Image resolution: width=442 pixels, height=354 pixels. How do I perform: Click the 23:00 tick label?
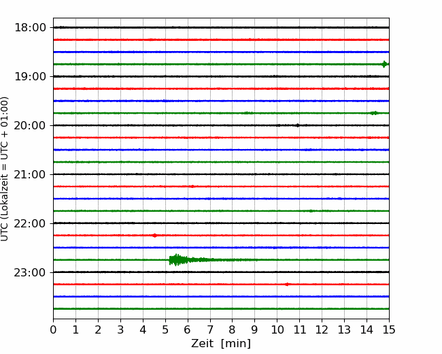[29, 272]
